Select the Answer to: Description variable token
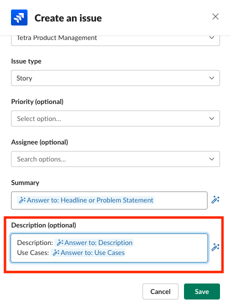231x308 pixels. 94,243
